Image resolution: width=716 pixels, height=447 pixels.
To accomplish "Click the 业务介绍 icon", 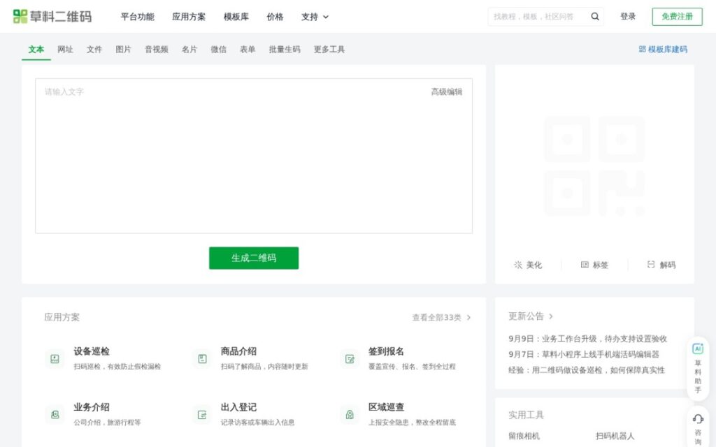I will point(55,415).
